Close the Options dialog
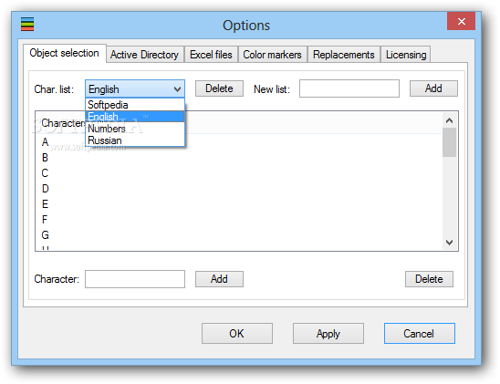This screenshot has width=500, height=384. tap(461, 21)
